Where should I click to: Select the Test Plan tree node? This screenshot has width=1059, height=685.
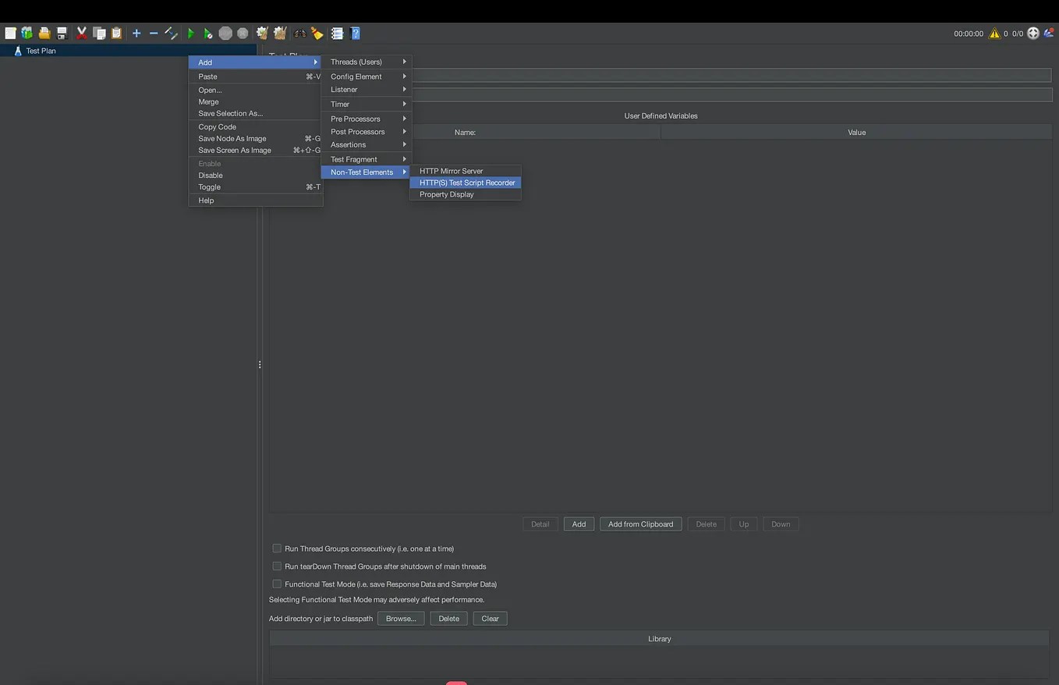41,51
